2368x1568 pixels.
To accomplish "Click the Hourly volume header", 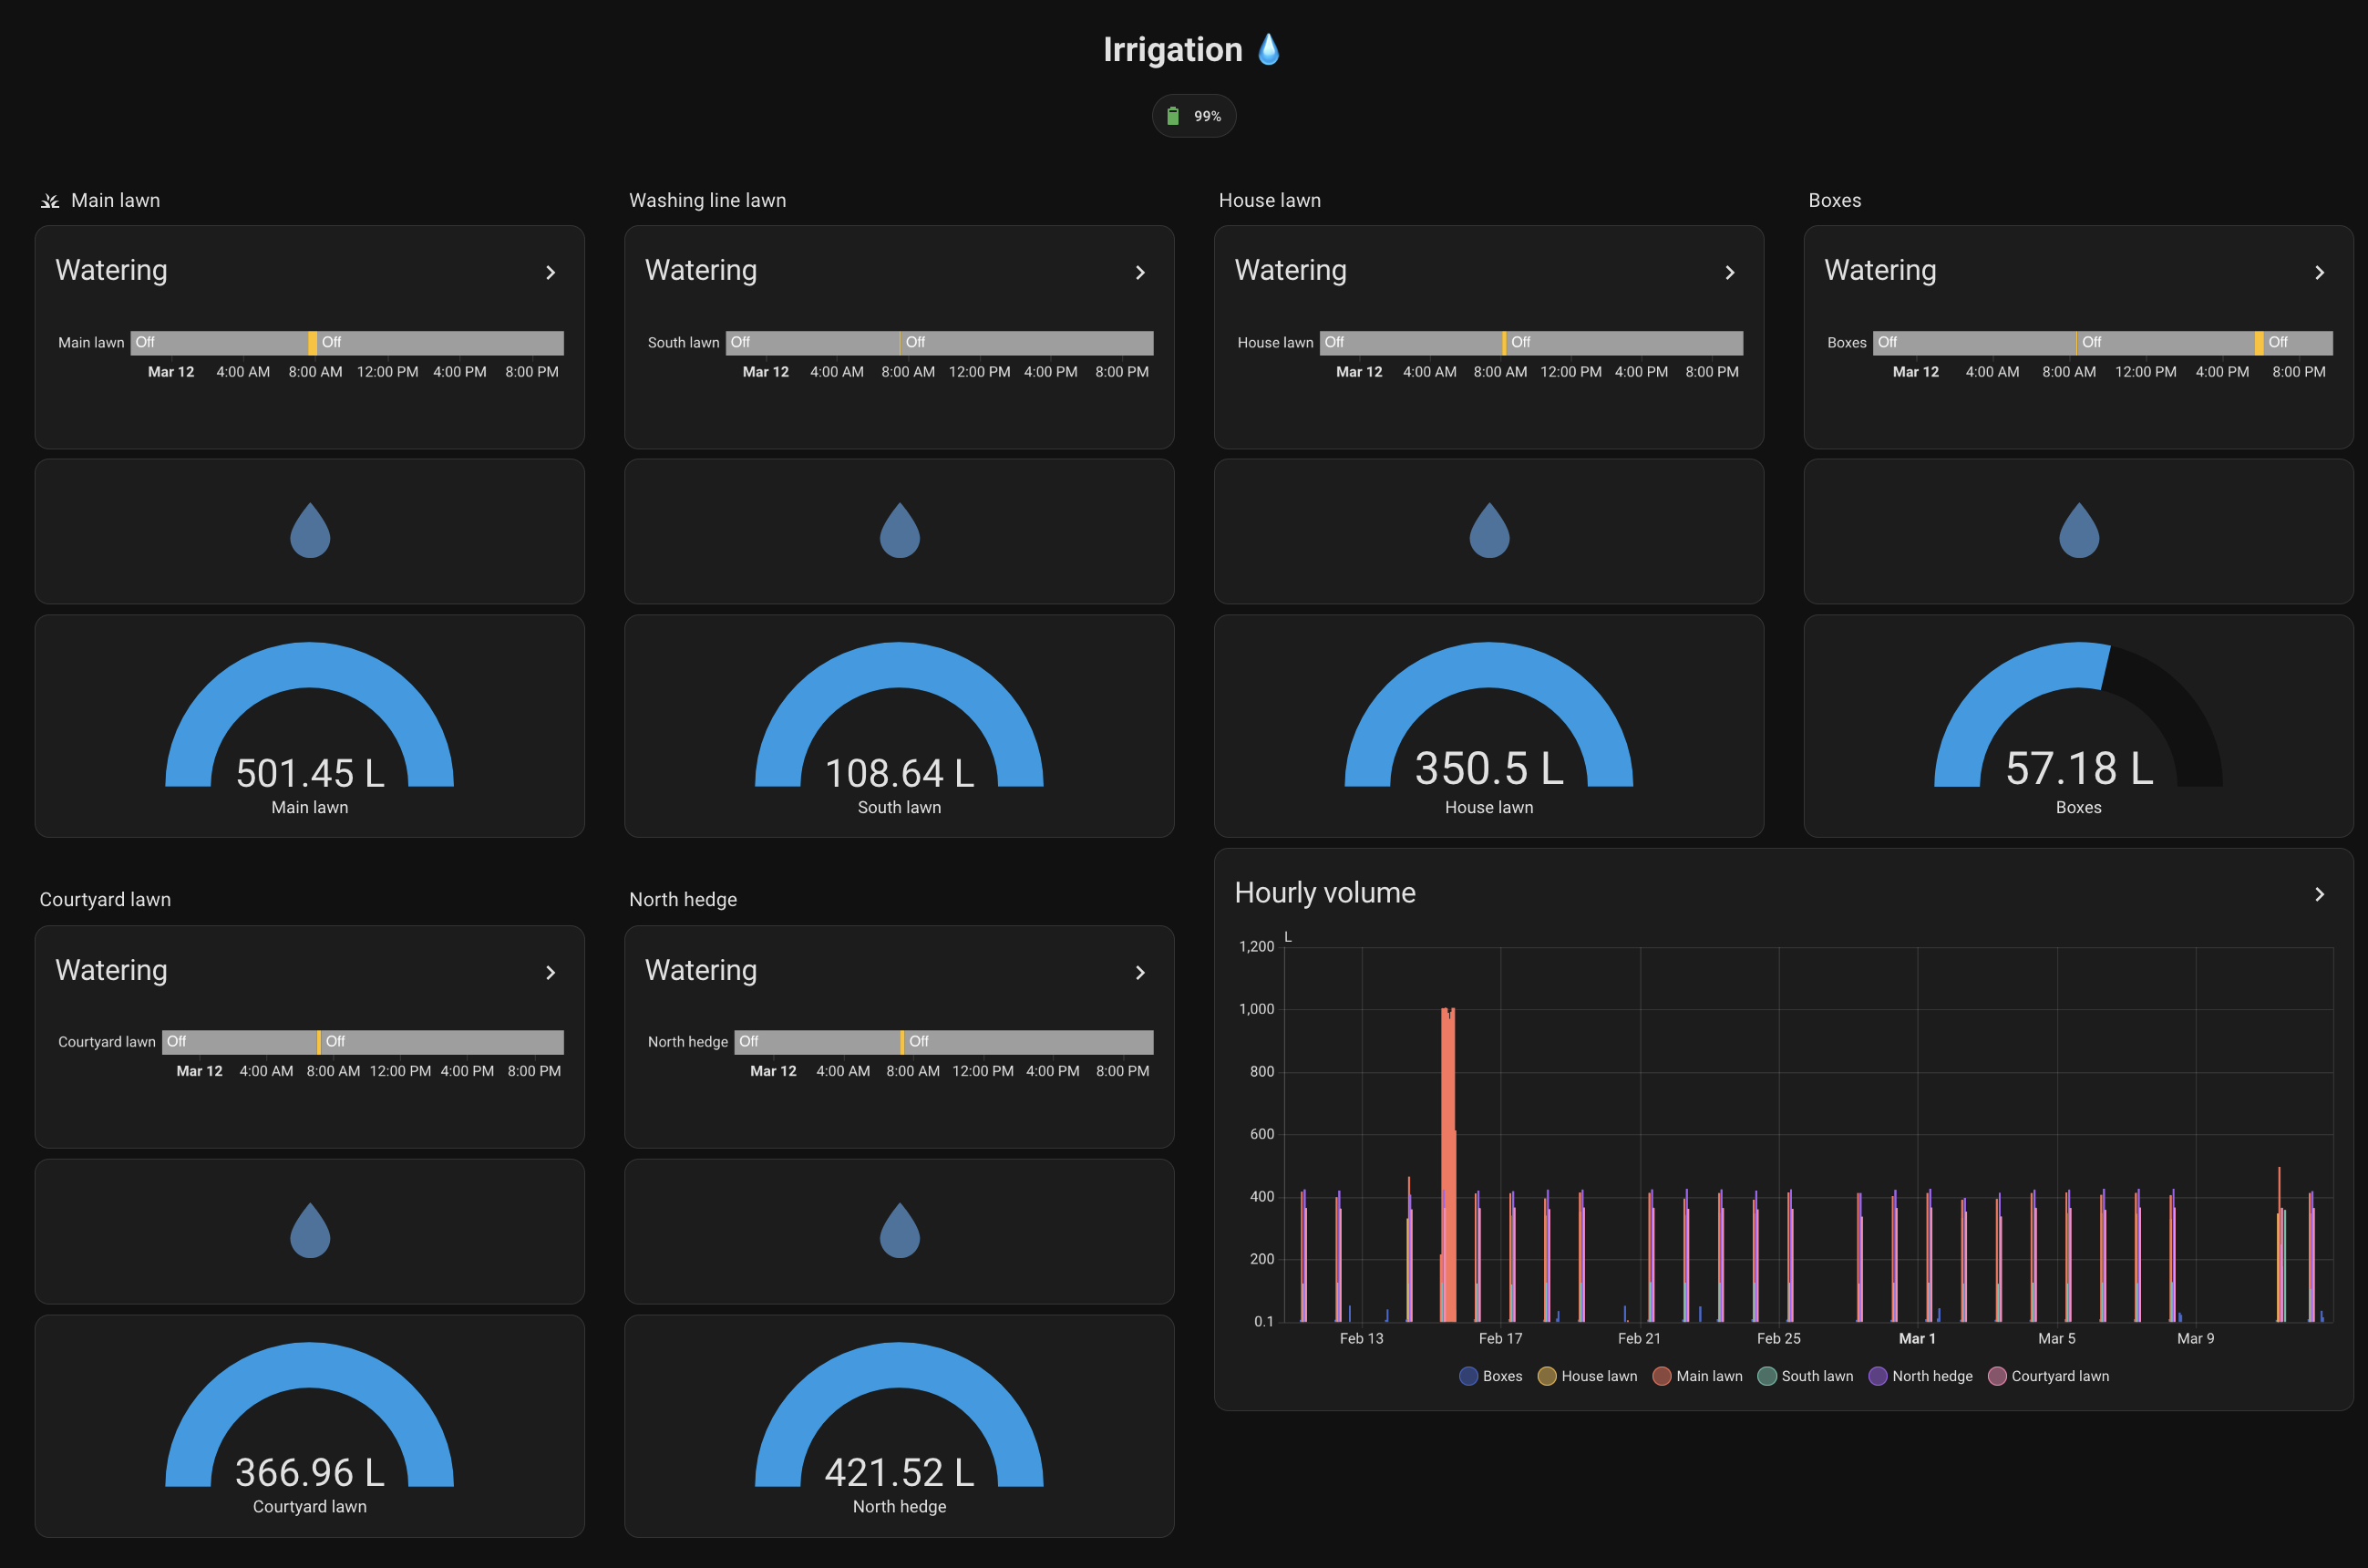I will [1325, 892].
